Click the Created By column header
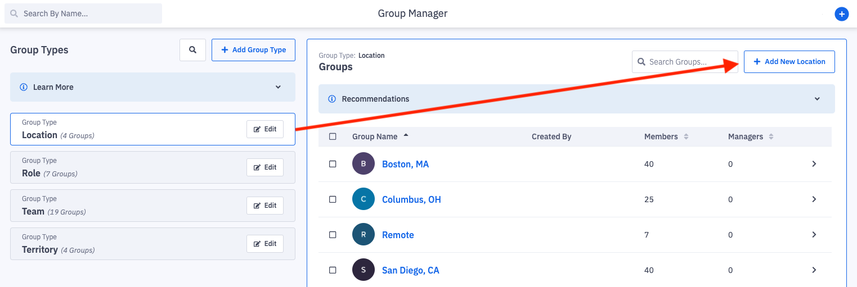The height and width of the screenshot is (287, 857). tap(551, 136)
